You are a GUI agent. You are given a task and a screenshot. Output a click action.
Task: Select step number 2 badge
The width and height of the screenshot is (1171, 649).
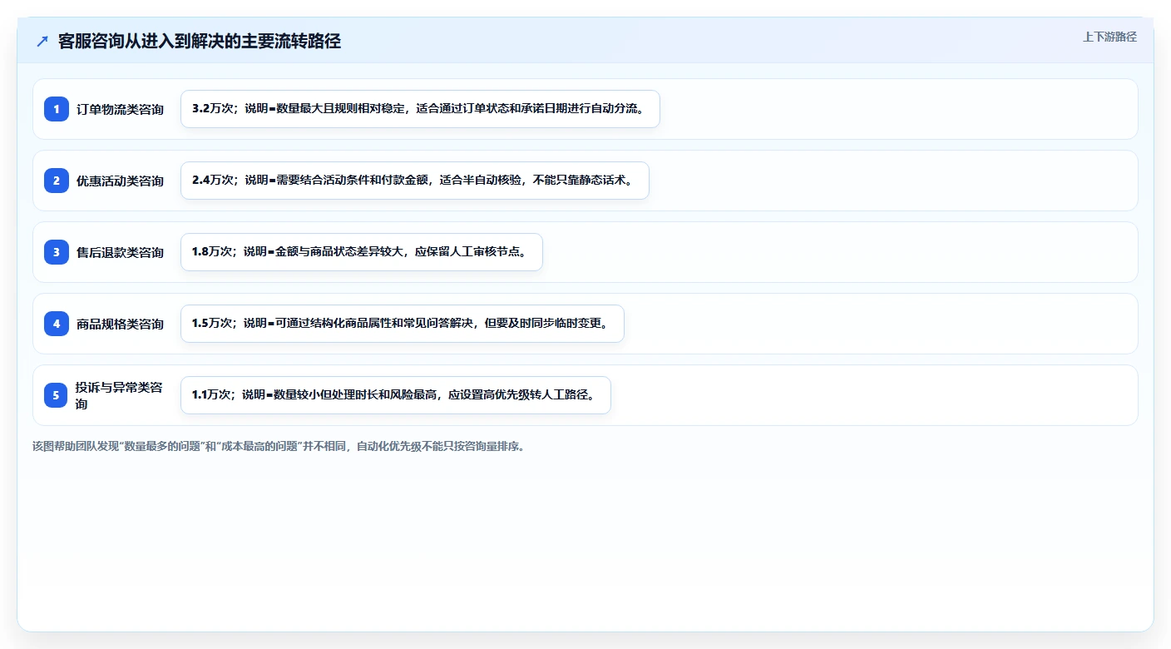click(57, 181)
